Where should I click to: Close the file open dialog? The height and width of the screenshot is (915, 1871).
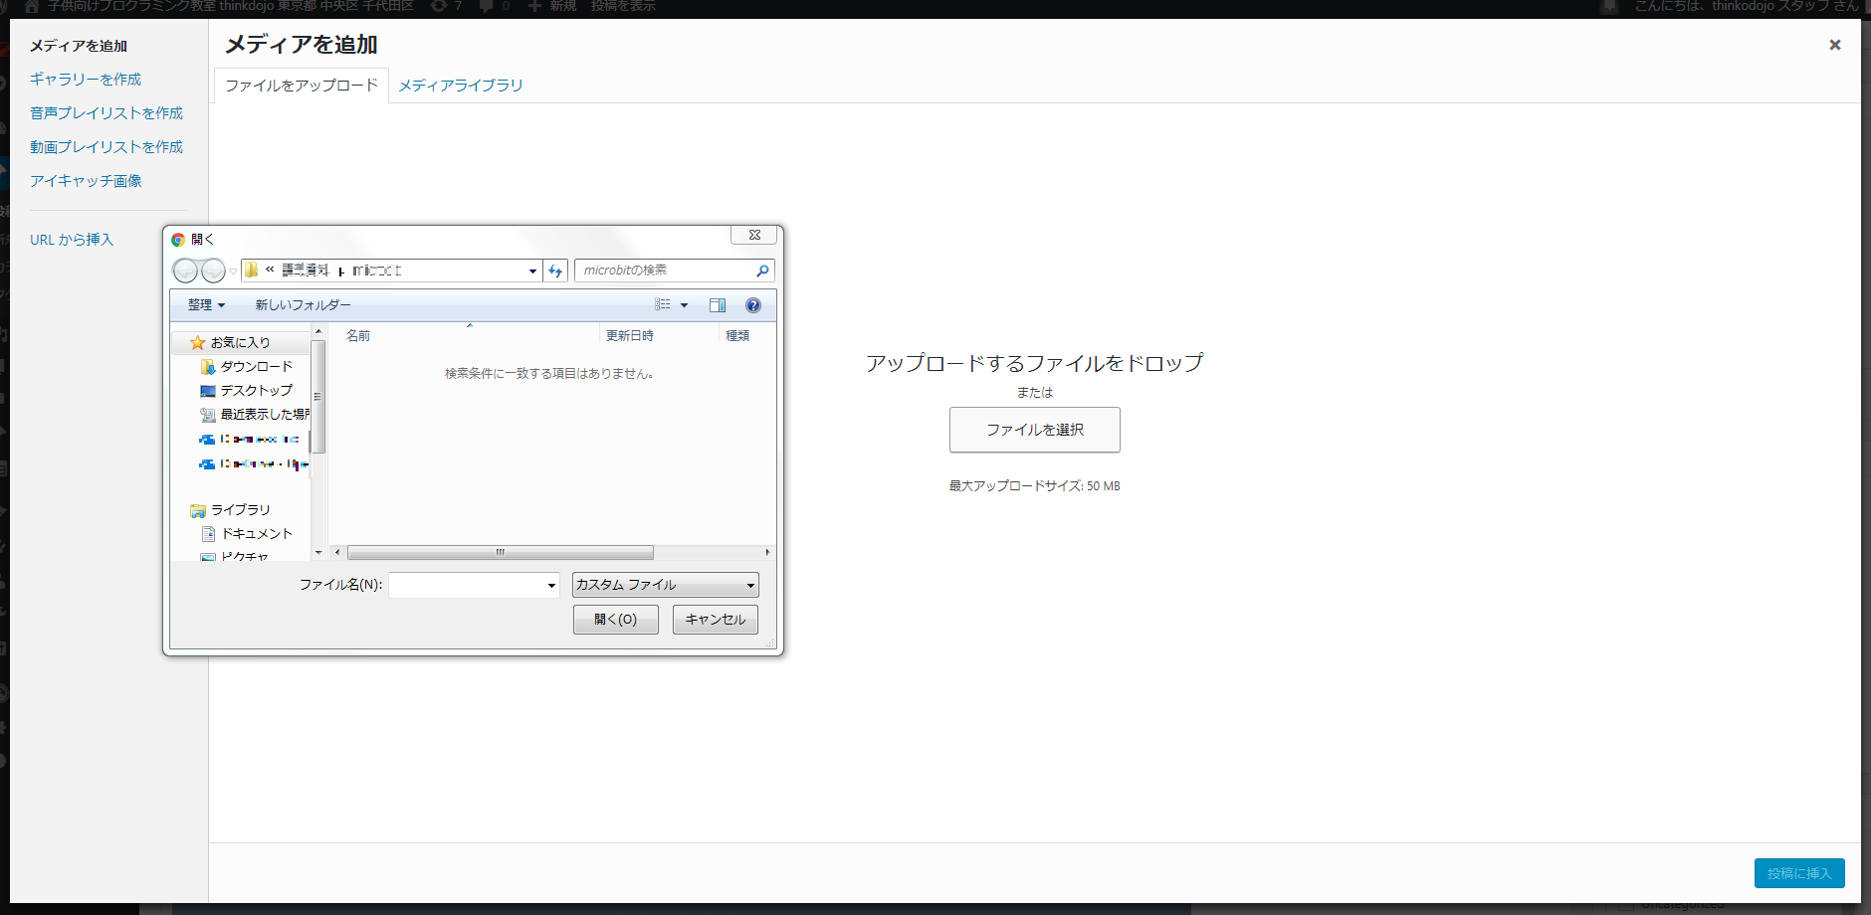754,235
